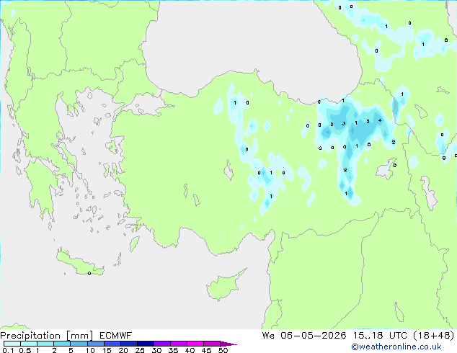The image size is (457, 353).
Task: Select the 35–40 mm legend swatch
Action: point(179,344)
